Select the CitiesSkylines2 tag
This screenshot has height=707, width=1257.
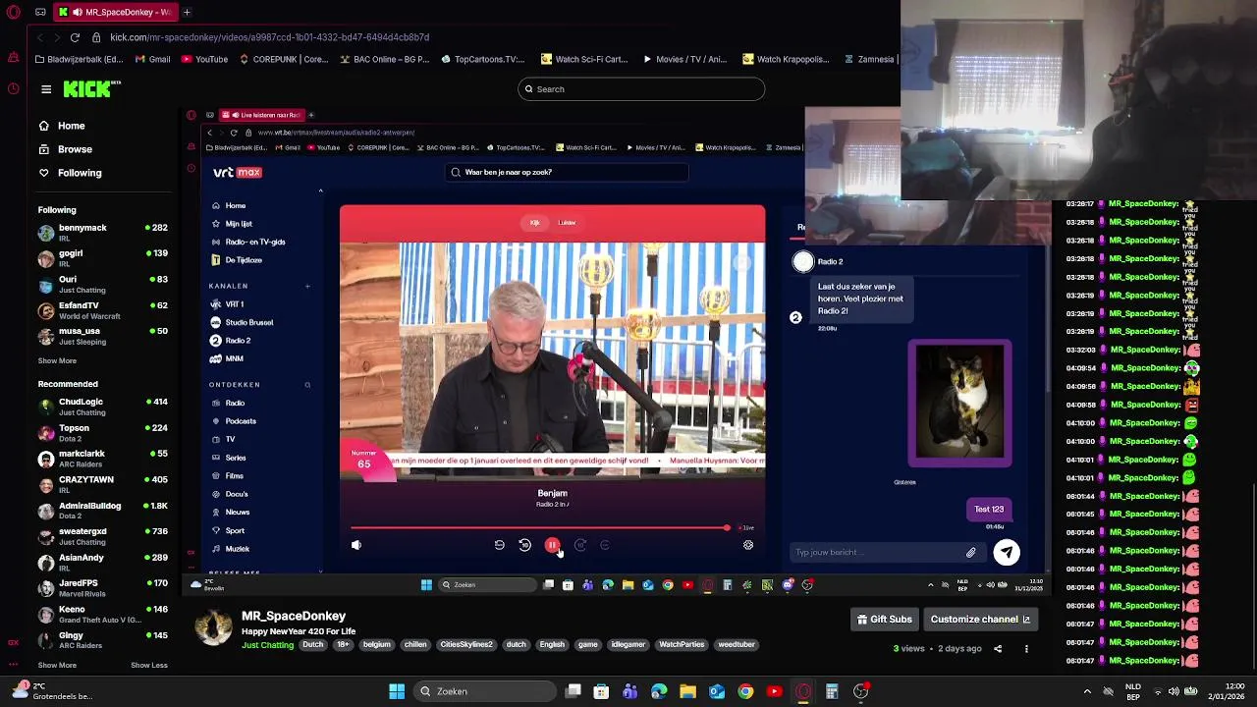click(465, 645)
